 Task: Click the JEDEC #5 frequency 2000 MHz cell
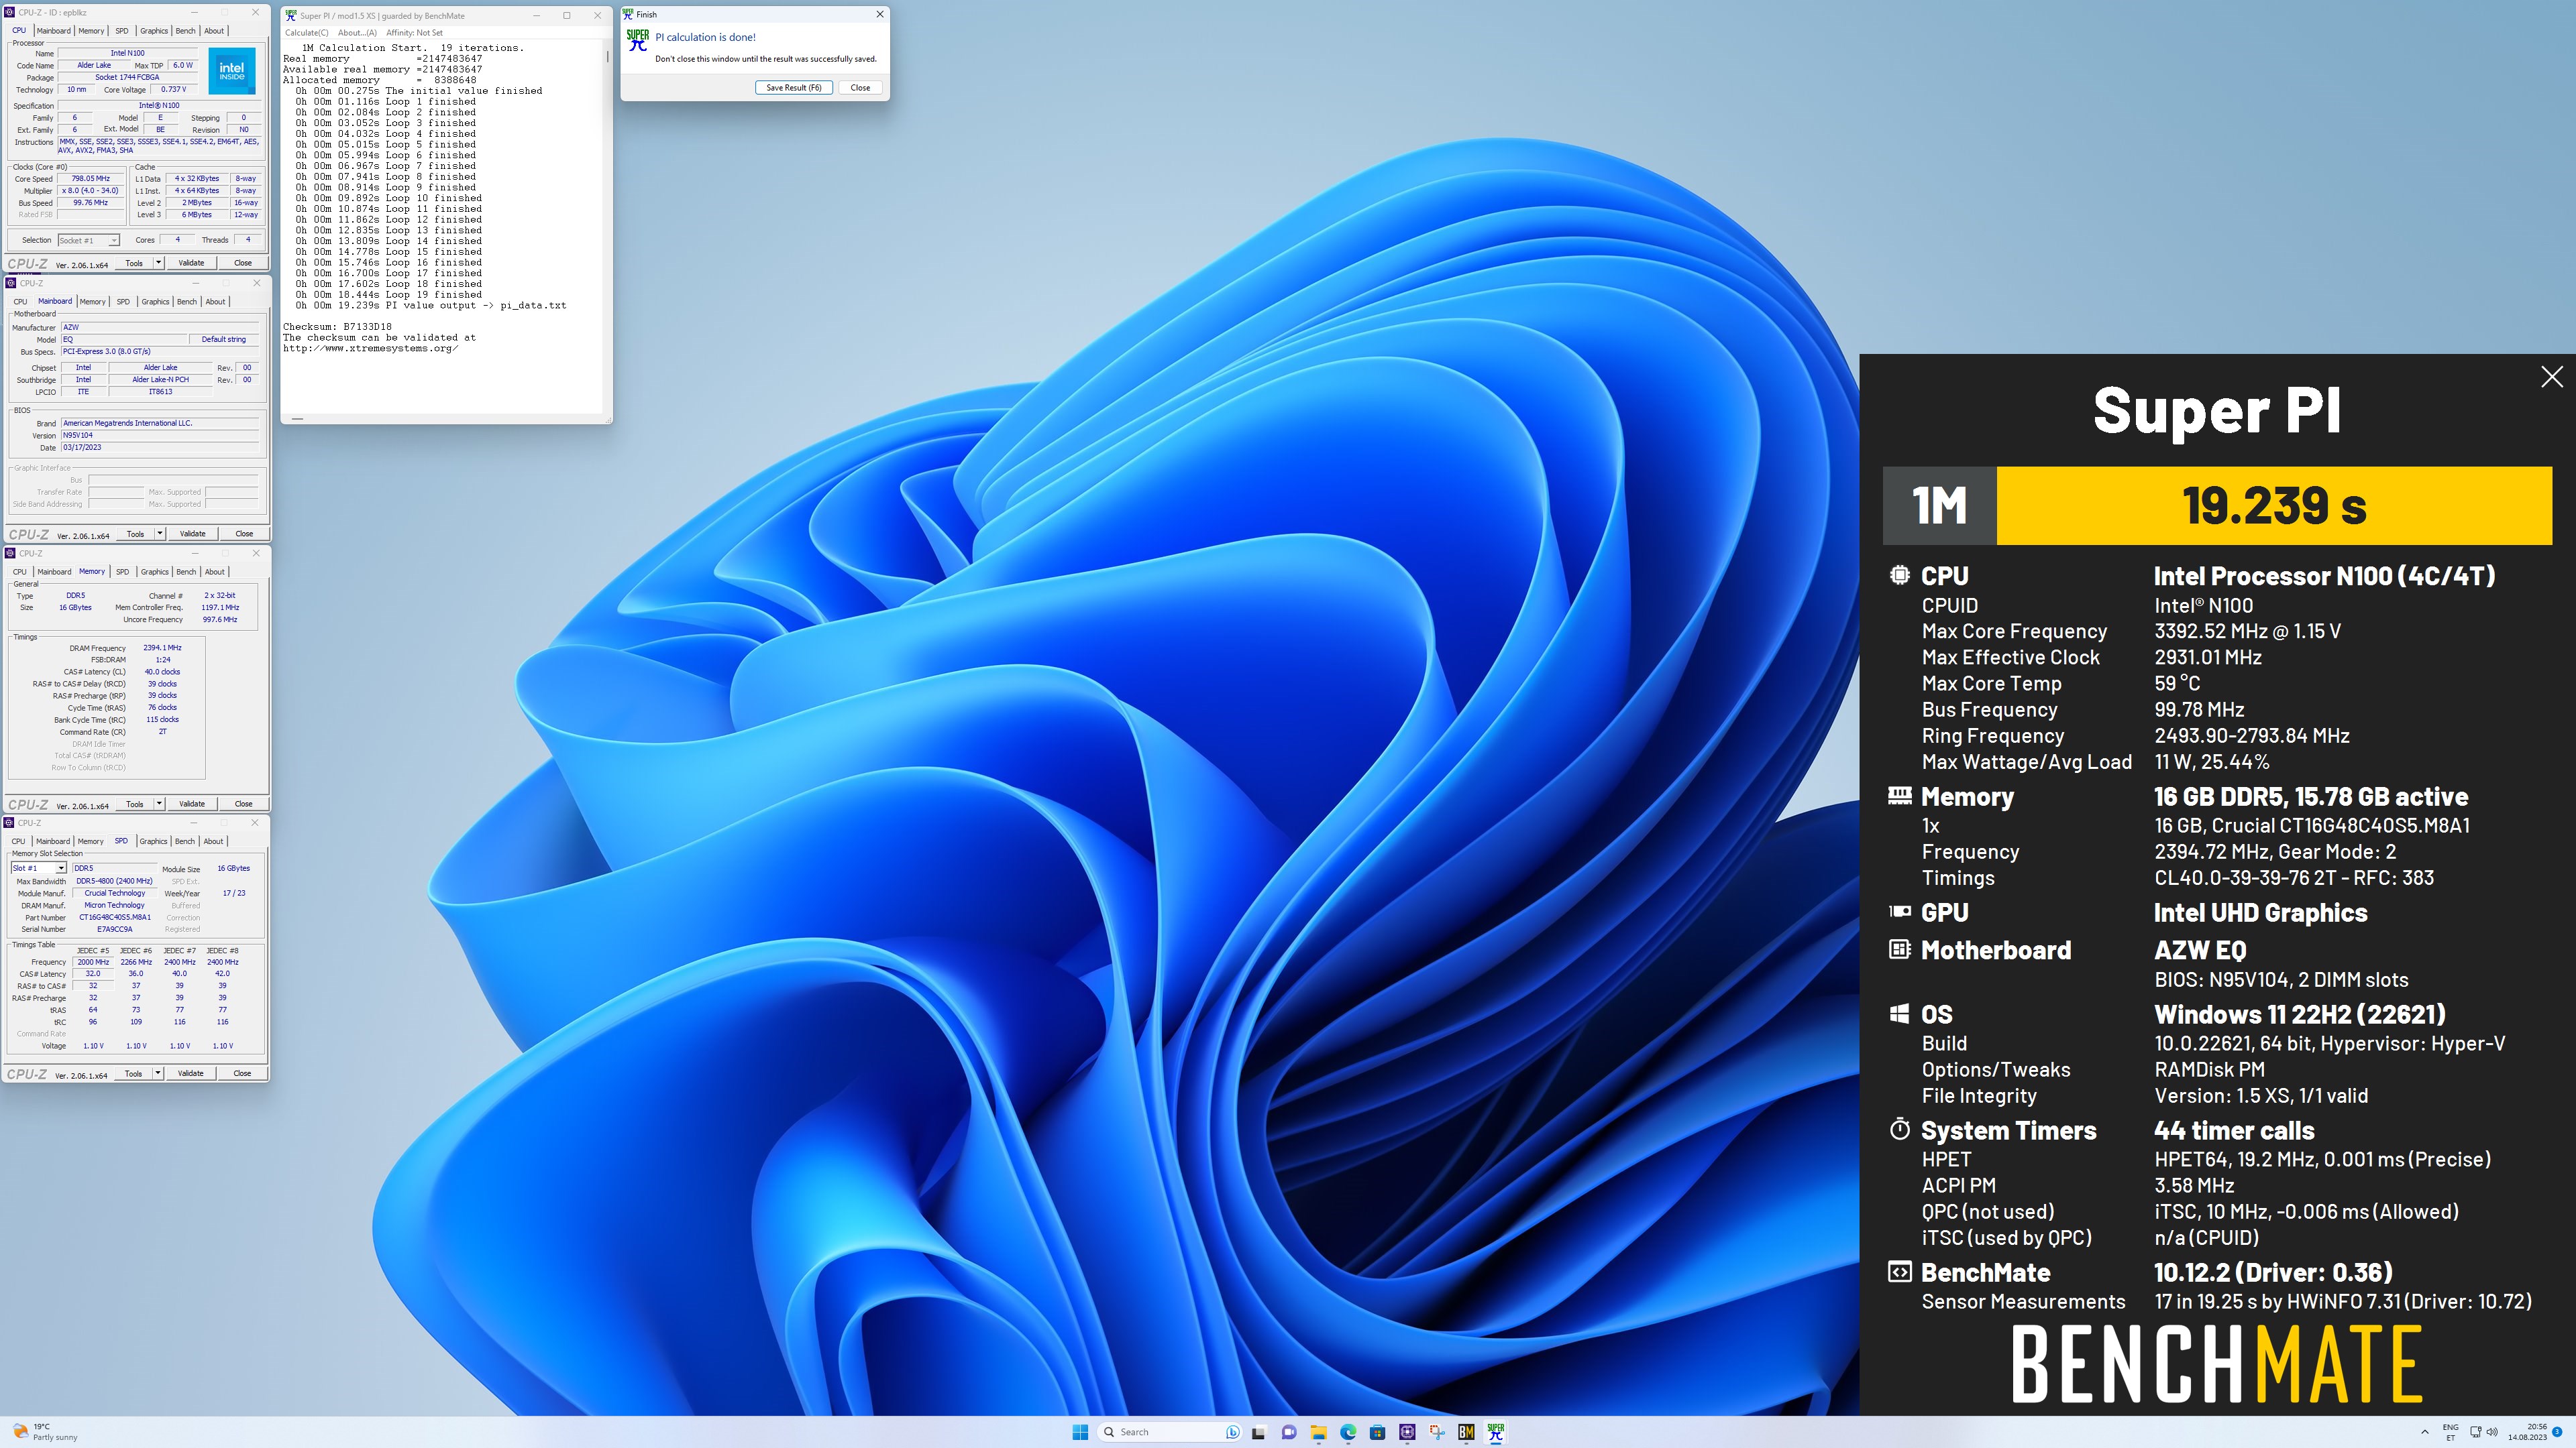click(93, 963)
